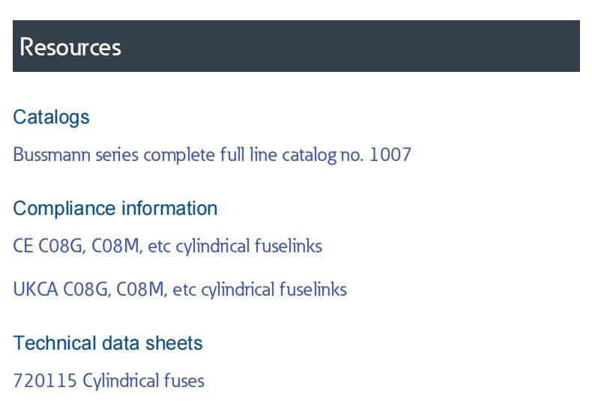Open the Bussmann series full line catalog link
This screenshot has height=414, width=592.
212,155
